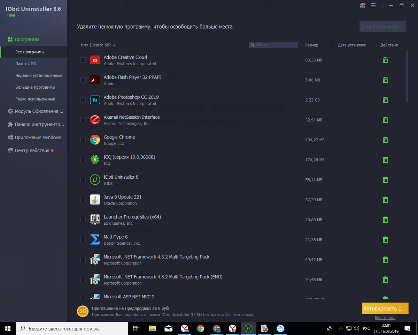Check the Java 8 Update 221 box
The image size is (418, 335).
tap(83, 200)
